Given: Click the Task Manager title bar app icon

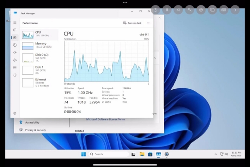Looking at the screenshot, I should coord(15,13).
